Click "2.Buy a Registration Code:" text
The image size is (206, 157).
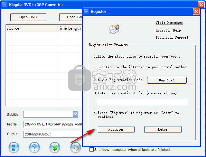[119, 80]
